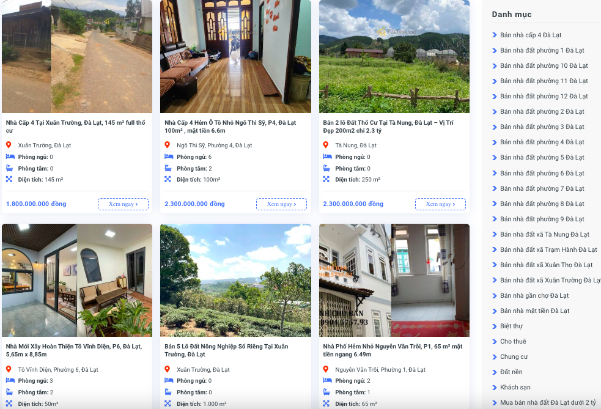Viewport: 601px width, 409px height.
Task: Click area icon next to Diện tích 1.000 m²
Action: (168, 403)
